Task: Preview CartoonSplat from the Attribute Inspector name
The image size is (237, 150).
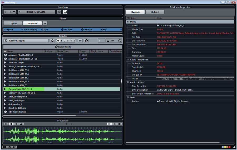Action: coord(158,25)
